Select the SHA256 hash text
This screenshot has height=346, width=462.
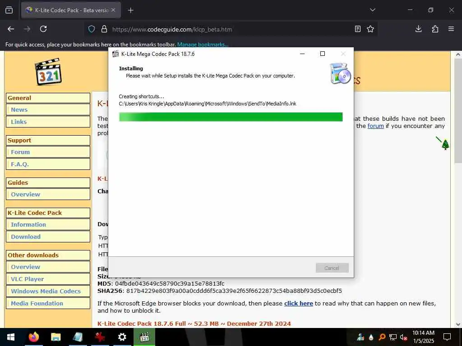pos(234,291)
